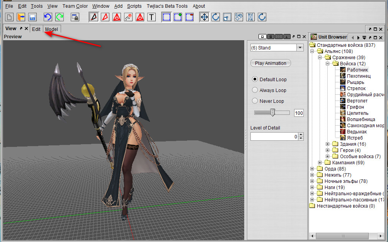The width and height of the screenshot is (388, 242).
Task: Select the Move four-arrow tool
Action: (204, 17)
